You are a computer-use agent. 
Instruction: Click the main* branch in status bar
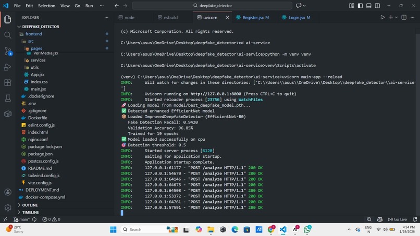pos(21,219)
